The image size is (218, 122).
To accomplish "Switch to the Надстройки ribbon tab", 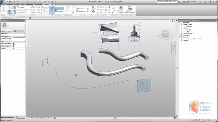I will click(38, 4).
